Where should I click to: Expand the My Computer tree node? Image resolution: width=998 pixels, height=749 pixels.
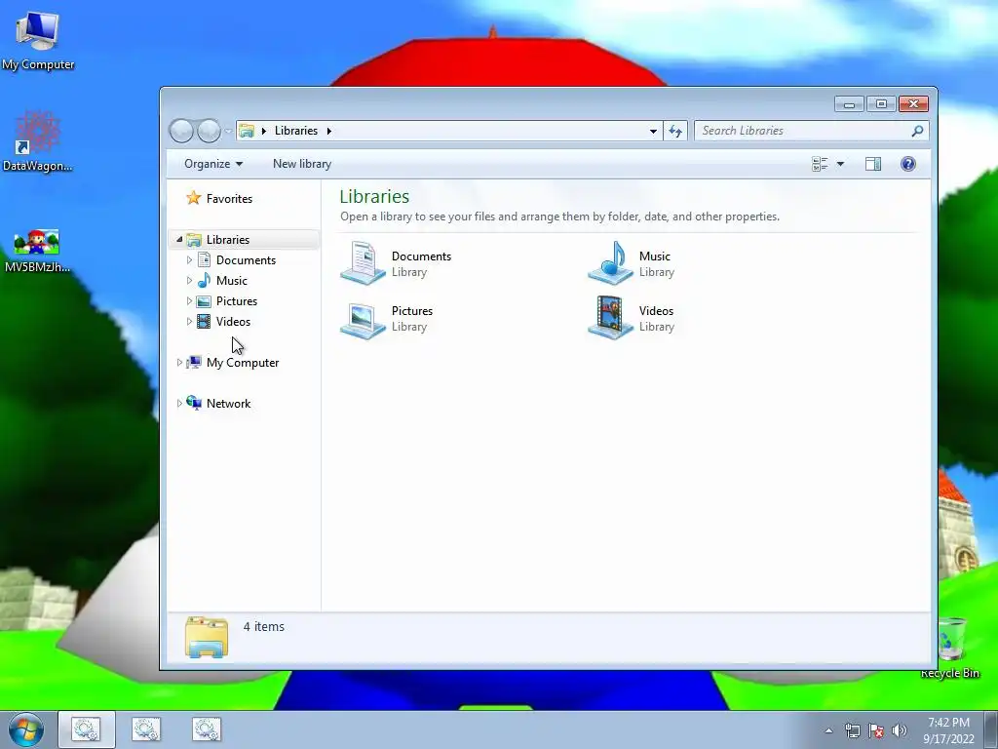(x=179, y=363)
